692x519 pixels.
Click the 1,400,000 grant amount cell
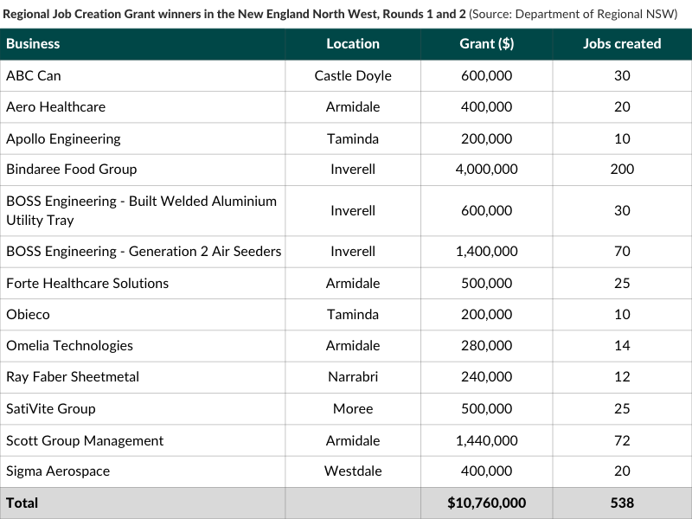486,251
